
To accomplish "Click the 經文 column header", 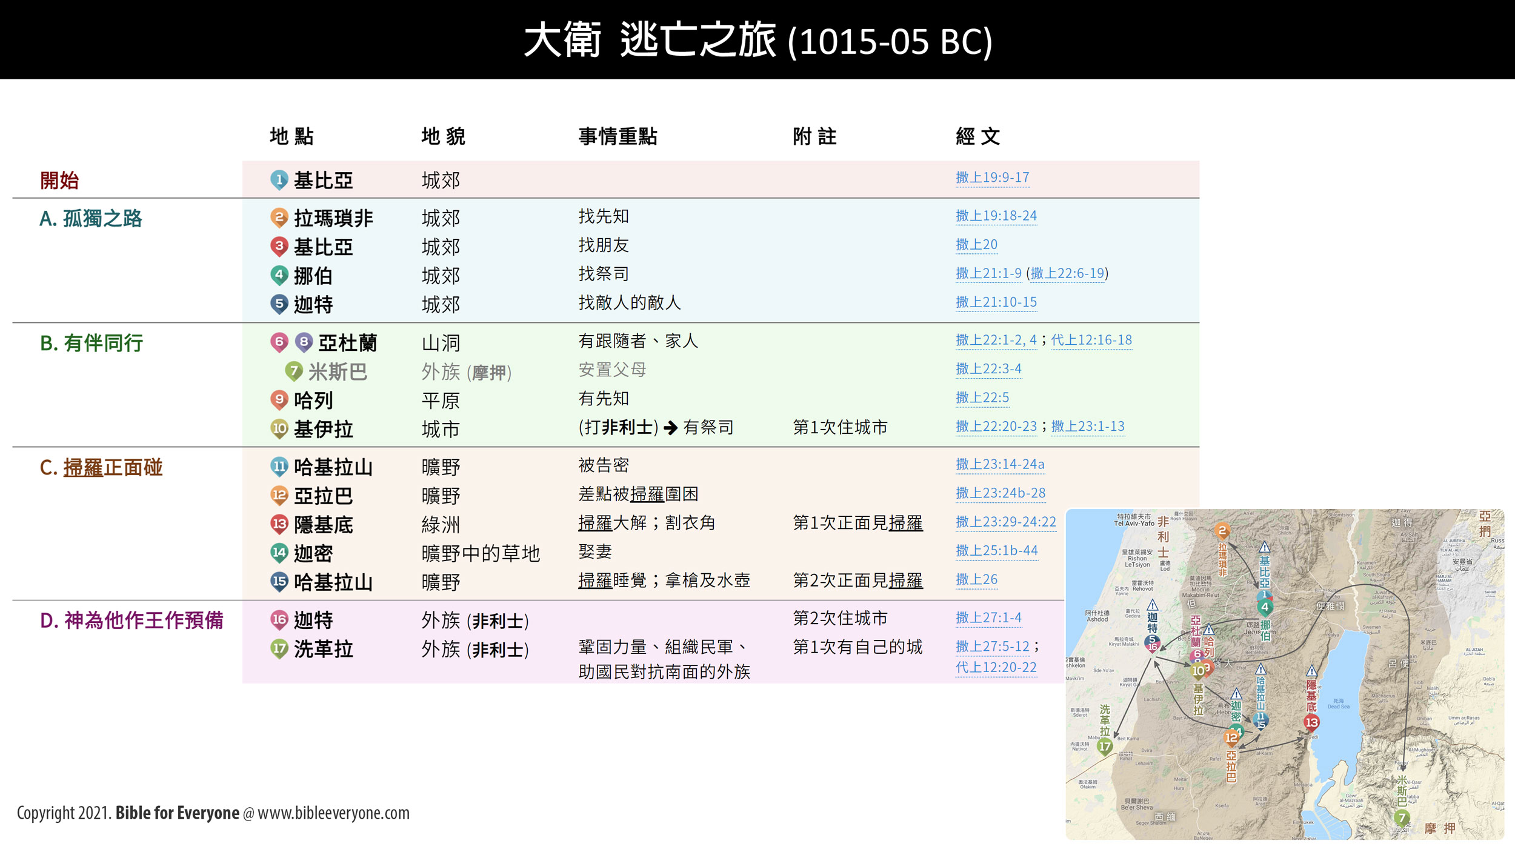I will click(977, 136).
